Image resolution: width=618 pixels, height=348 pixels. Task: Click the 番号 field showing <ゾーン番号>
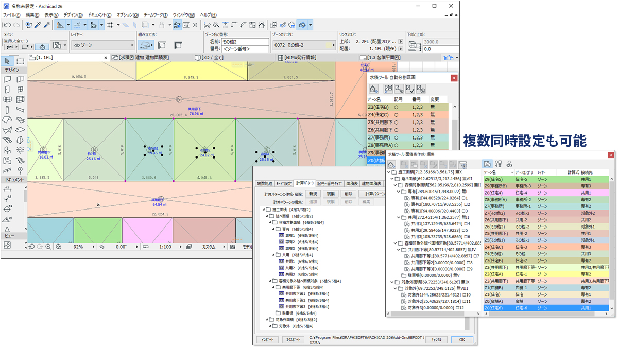(x=245, y=48)
